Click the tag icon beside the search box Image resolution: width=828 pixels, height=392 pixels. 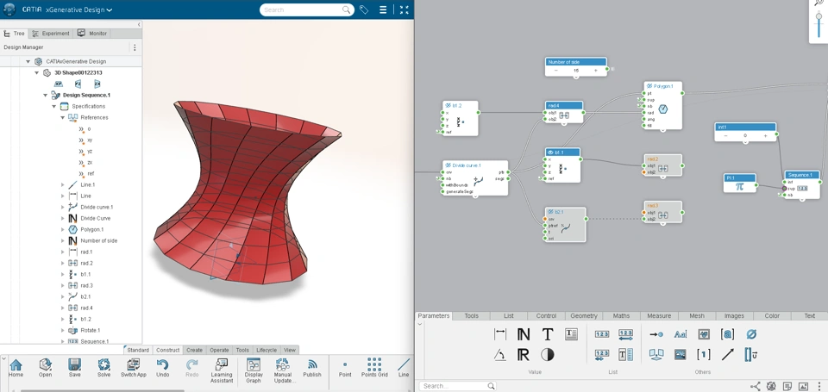click(x=364, y=9)
